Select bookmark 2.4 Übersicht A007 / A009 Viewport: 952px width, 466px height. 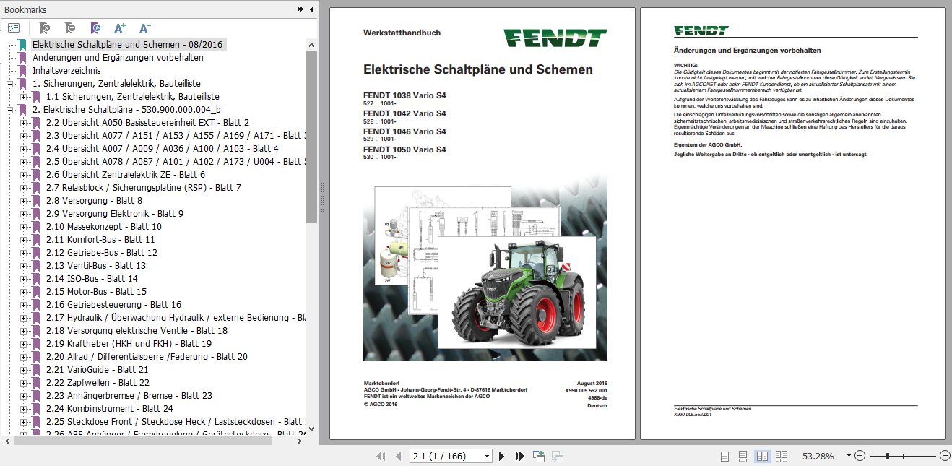(162, 149)
